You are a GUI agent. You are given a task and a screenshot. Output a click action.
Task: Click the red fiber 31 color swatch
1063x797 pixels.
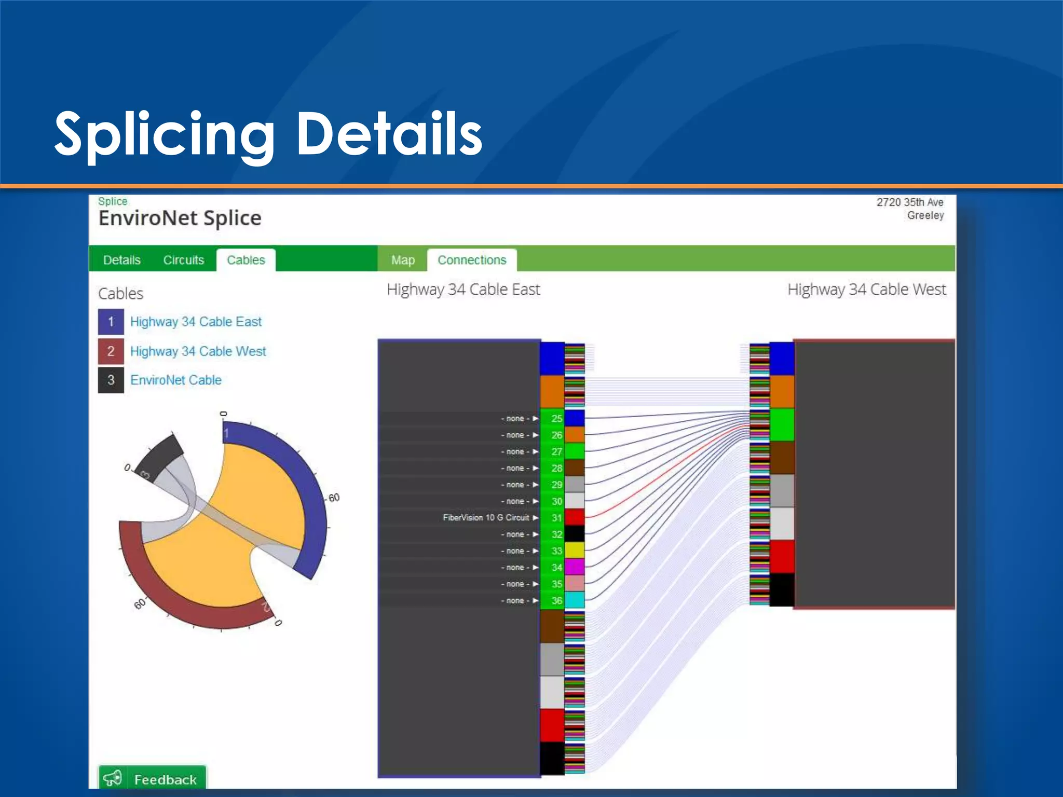coord(574,517)
